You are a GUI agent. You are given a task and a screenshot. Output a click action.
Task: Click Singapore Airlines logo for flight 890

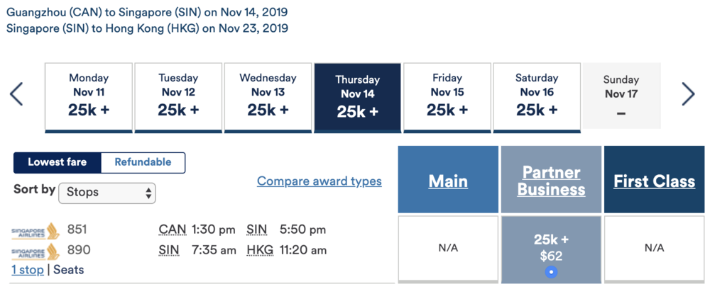point(35,251)
